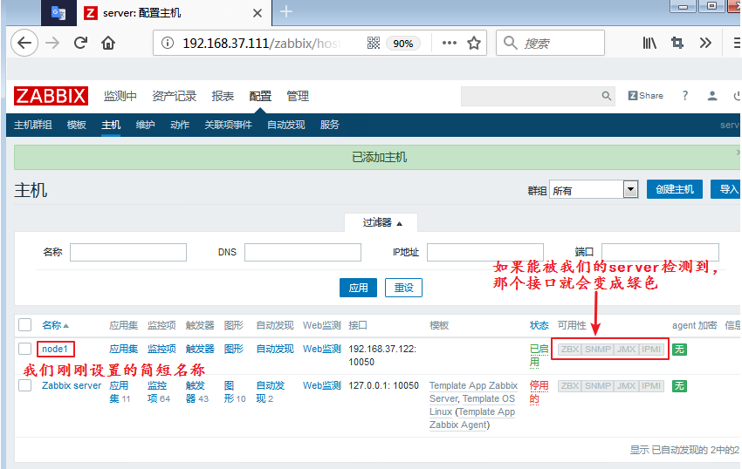The height and width of the screenshot is (469, 742).
Task: Switch to the 模板 submenu tab
Action: pyautogui.click(x=77, y=125)
